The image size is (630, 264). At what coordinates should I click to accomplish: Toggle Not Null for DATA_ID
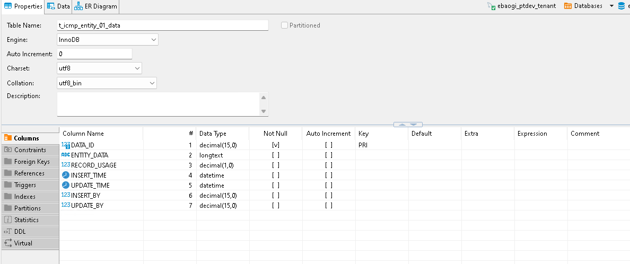276,145
